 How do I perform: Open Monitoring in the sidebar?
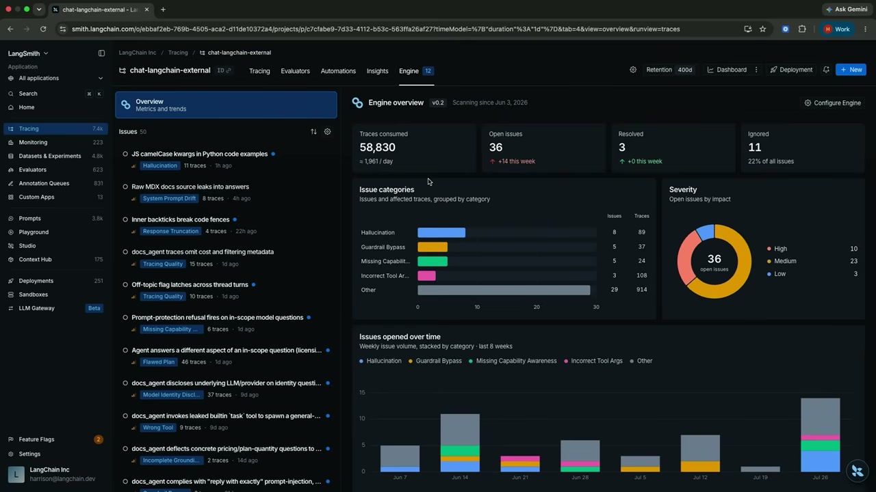(x=55, y=142)
